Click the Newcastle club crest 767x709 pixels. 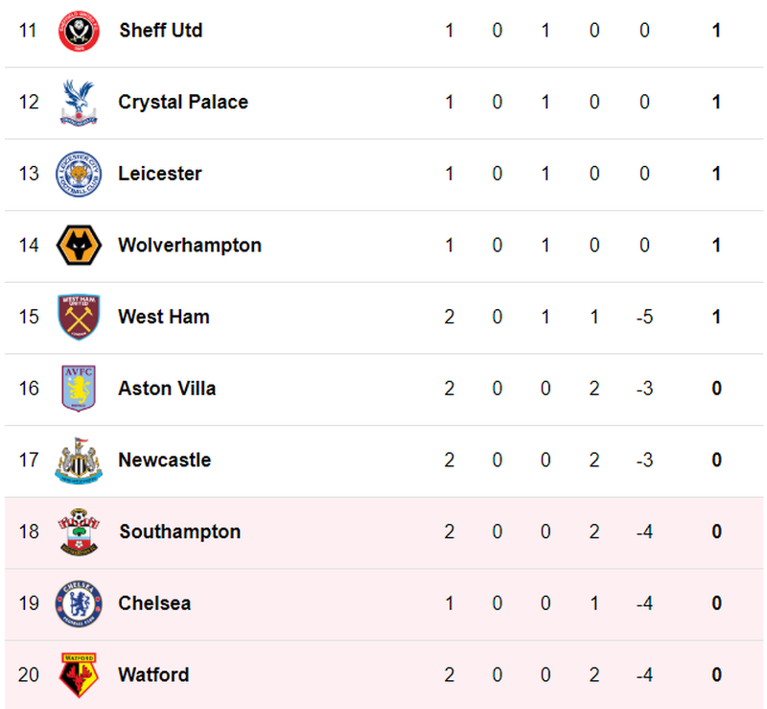79,461
